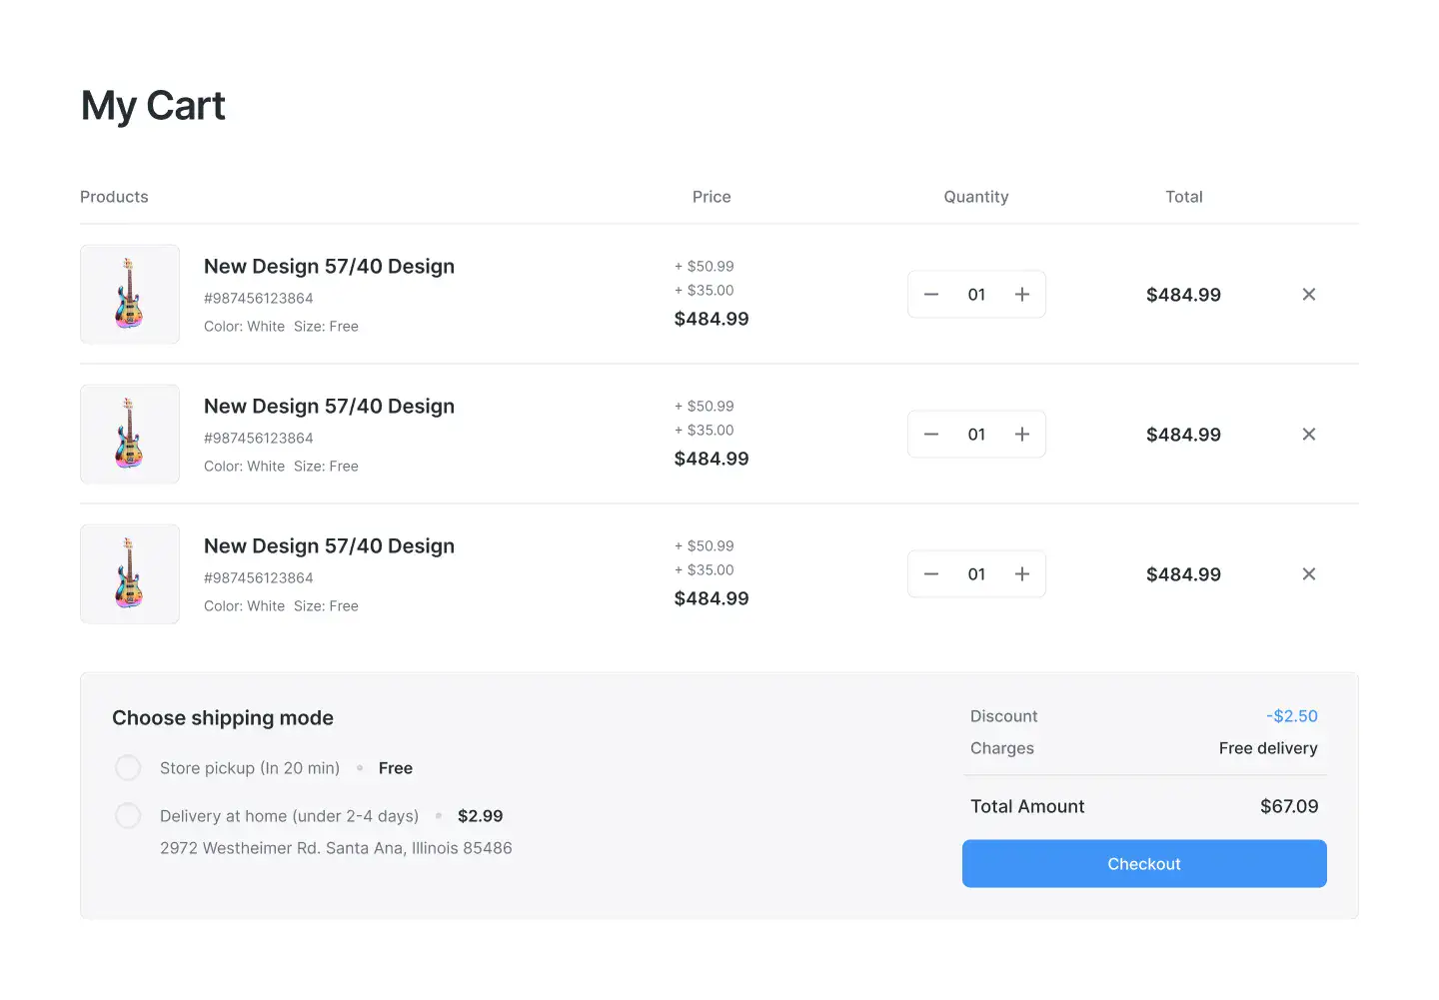Remove the third product from cart
The width and height of the screenshot is (1439, 1000).
tap(1309, 574)
